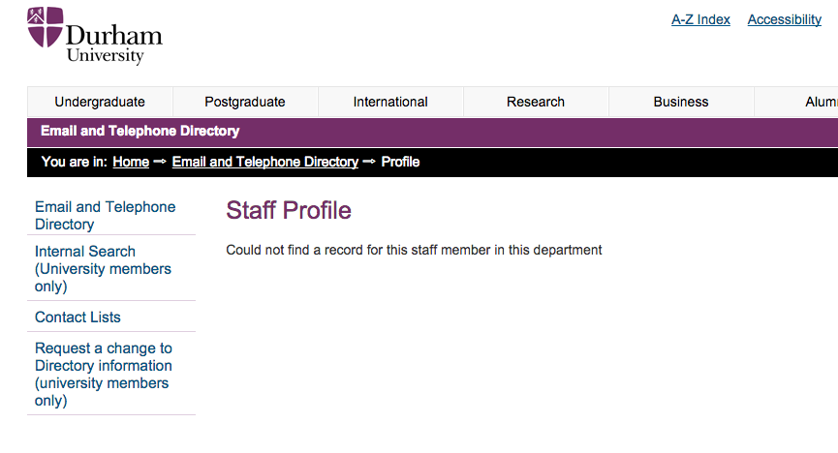Open the Contact Lists sidebar link
This screenshot has width=838, height=453.
(78, 317)
